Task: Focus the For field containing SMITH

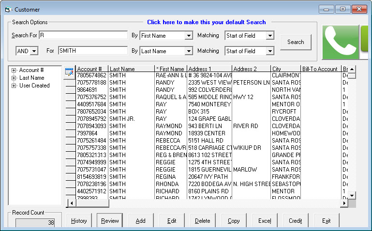Action: point(93,51)
